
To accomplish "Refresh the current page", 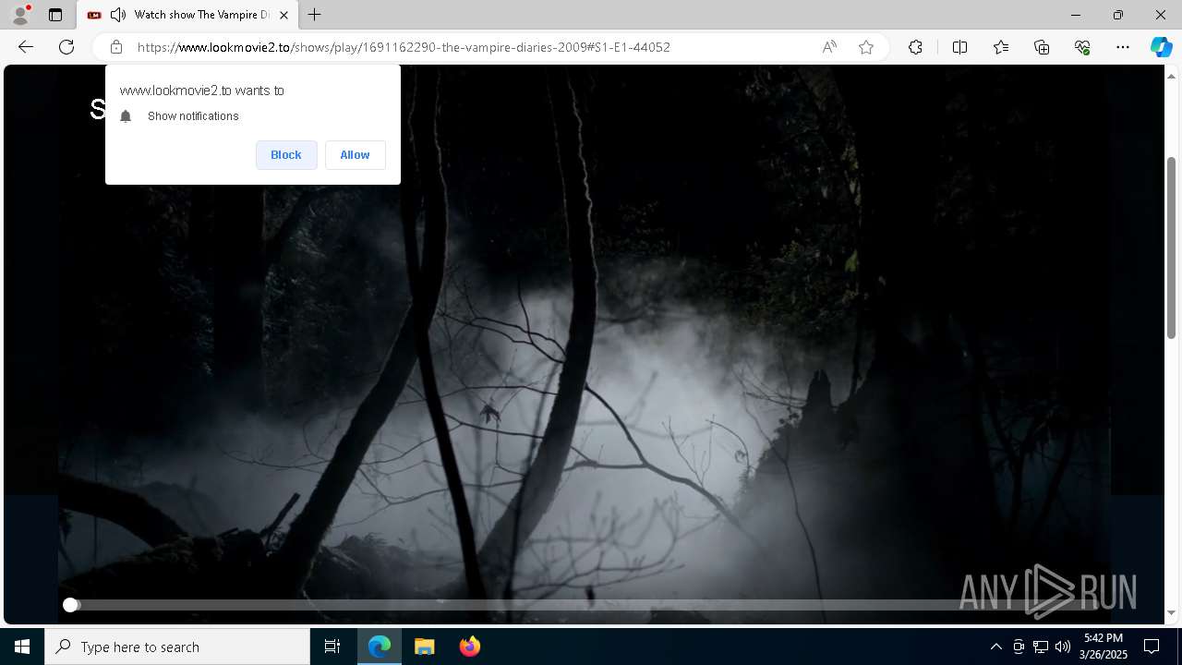I will (x=66, y=47).
